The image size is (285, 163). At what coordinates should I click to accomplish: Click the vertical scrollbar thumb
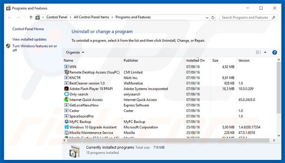(x=279, y=87)
